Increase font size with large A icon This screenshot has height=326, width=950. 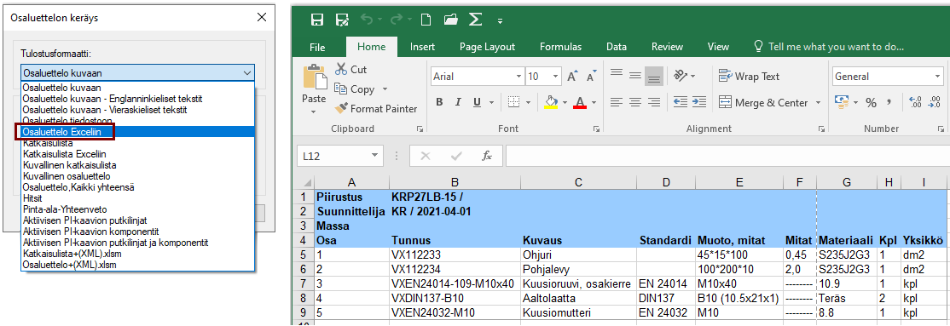click(x=572, y=77)
